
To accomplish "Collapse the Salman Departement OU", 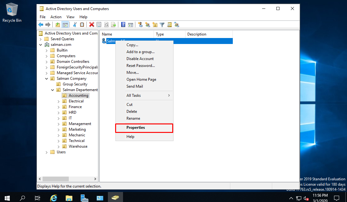I will tap(52, 90).
